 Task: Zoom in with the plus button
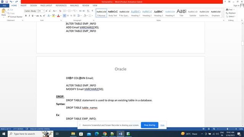coord(236,129)
